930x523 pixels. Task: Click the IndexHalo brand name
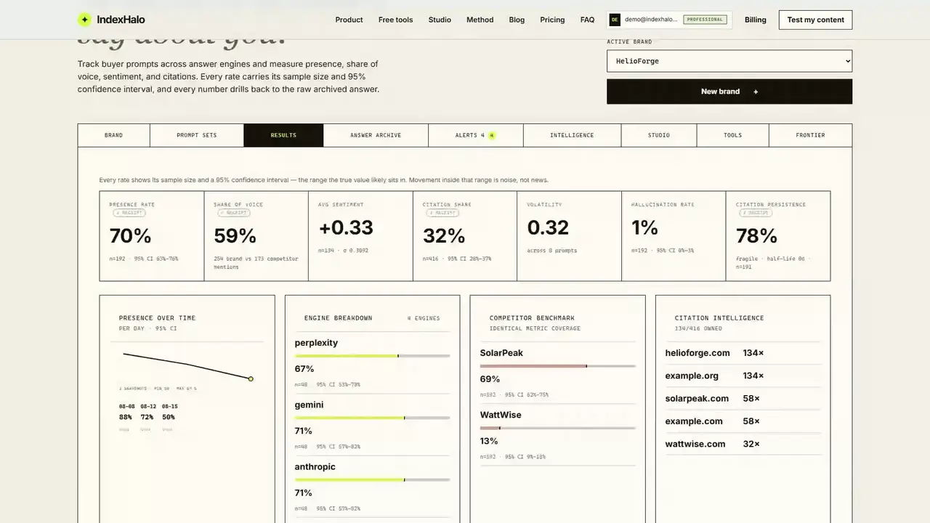(x=120, y=20)
